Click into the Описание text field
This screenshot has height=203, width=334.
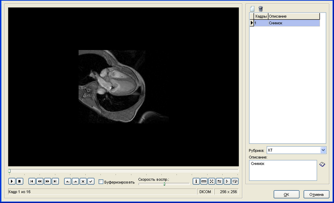click(283, 170)
